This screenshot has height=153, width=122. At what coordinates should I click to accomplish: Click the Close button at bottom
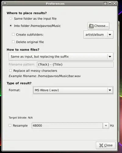[106, 145]
